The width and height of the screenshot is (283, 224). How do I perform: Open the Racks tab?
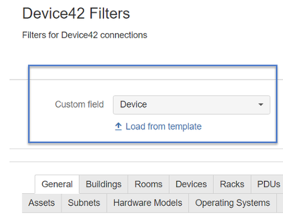tap(232, 184)
